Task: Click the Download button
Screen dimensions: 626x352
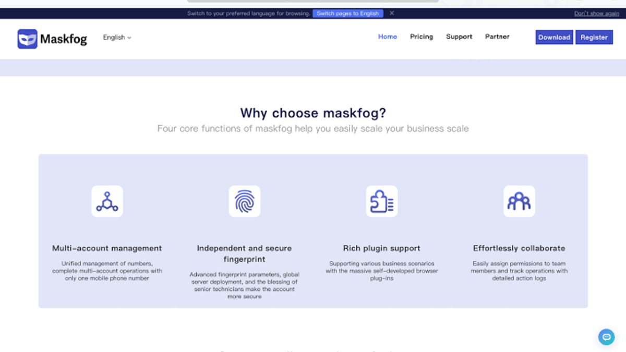Action: (554, 38)
